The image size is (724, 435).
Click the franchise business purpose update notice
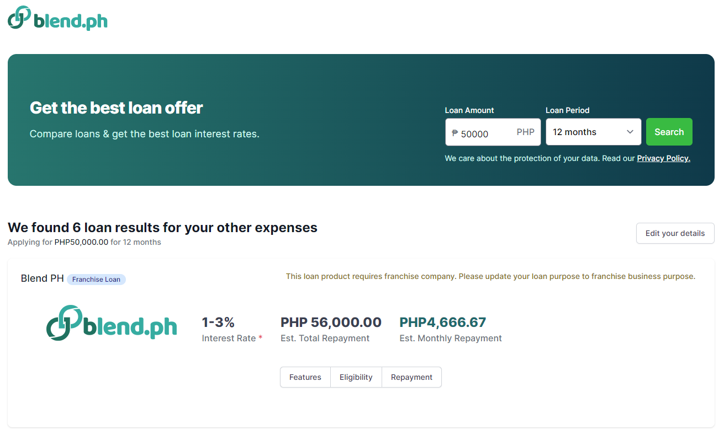click(x=490, y=276)
